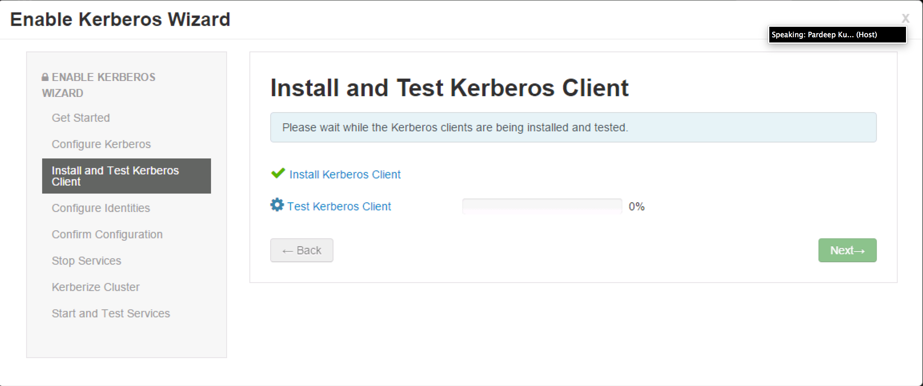The width and height of the screenshot is (923, 386).
Task: Select the Stop Services step
Action: (x=86, y=261)
